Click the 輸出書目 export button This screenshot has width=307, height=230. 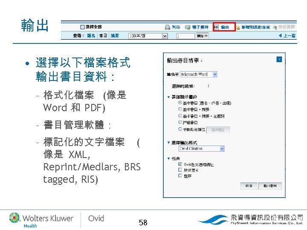coord(270,186)
